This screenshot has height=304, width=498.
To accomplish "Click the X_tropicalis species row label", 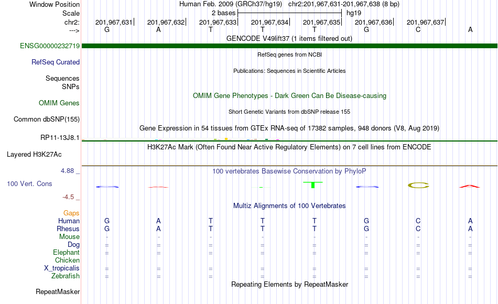I will tap(62, 268).
